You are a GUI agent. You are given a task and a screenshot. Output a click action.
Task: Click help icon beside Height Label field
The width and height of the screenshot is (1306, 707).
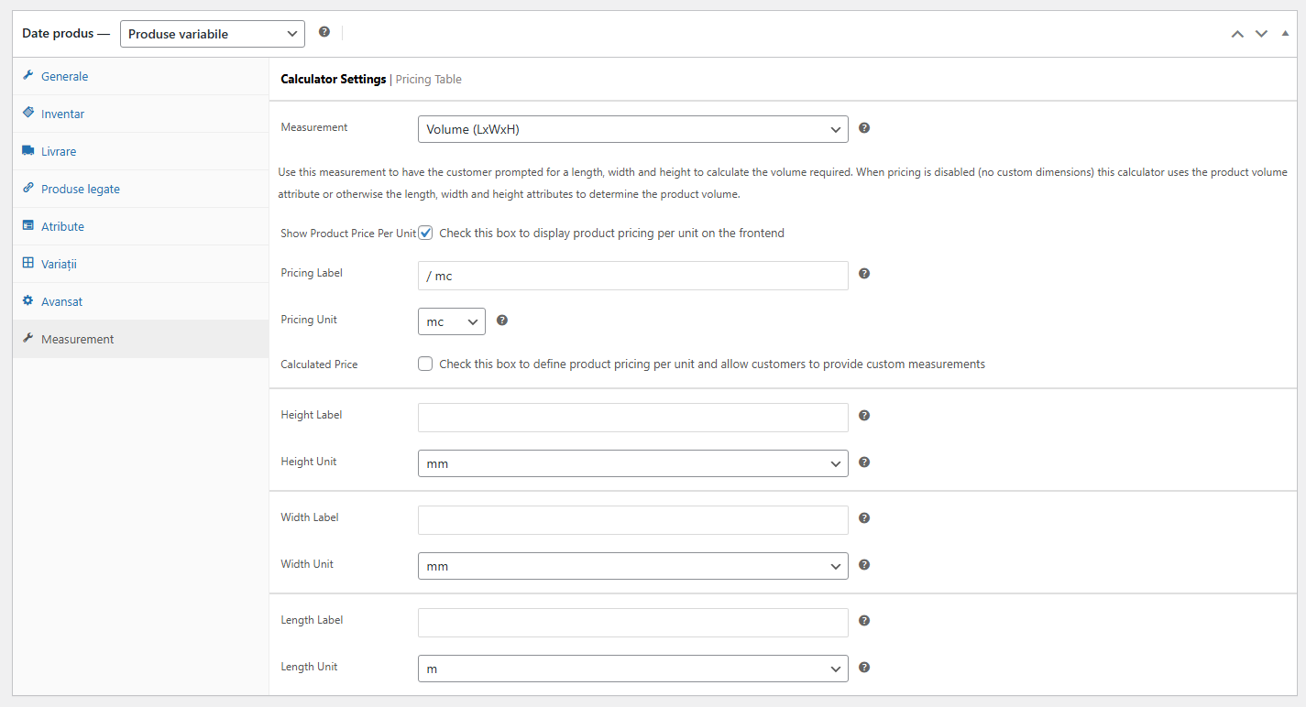[x=863, y=416]
